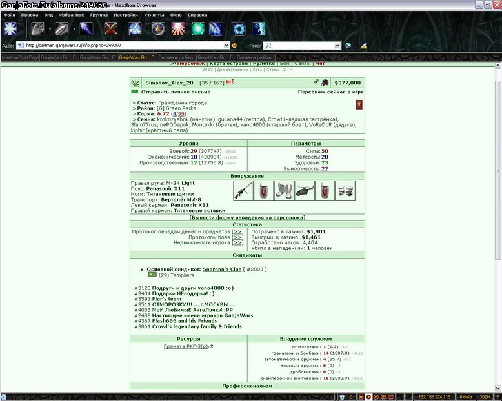Expand the address bar URL dropdown

coord(226,45)
